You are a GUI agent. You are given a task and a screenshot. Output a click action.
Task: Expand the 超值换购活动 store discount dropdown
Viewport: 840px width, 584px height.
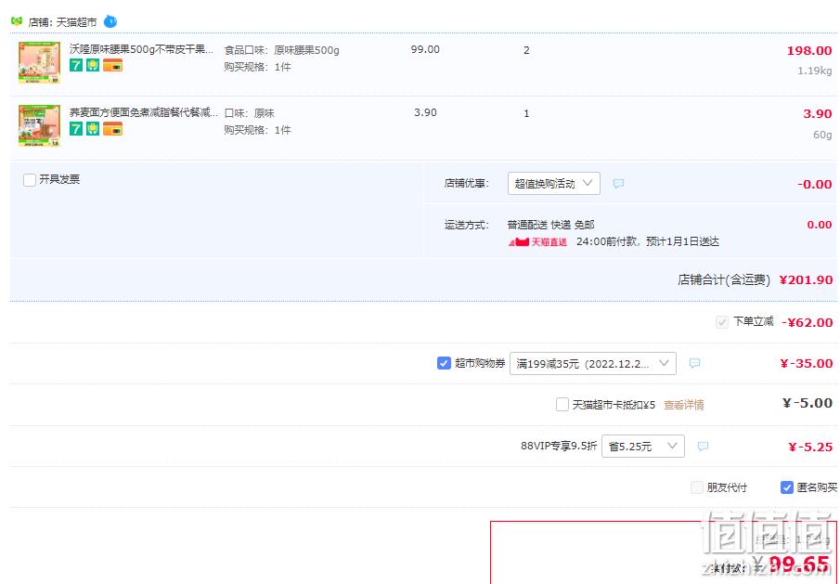[553, 183]
